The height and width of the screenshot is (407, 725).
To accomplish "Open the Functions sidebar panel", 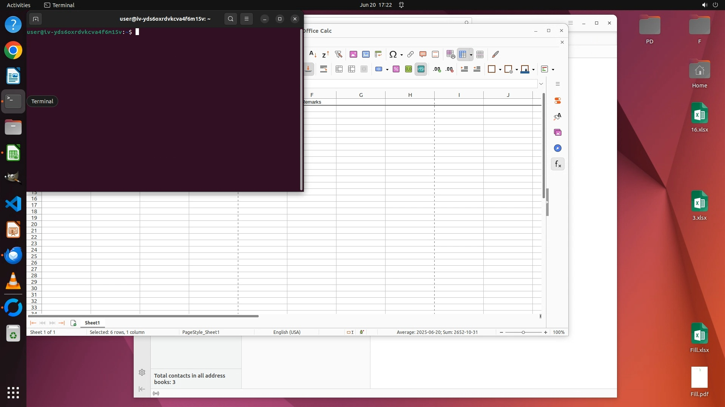I will (558, 164).
